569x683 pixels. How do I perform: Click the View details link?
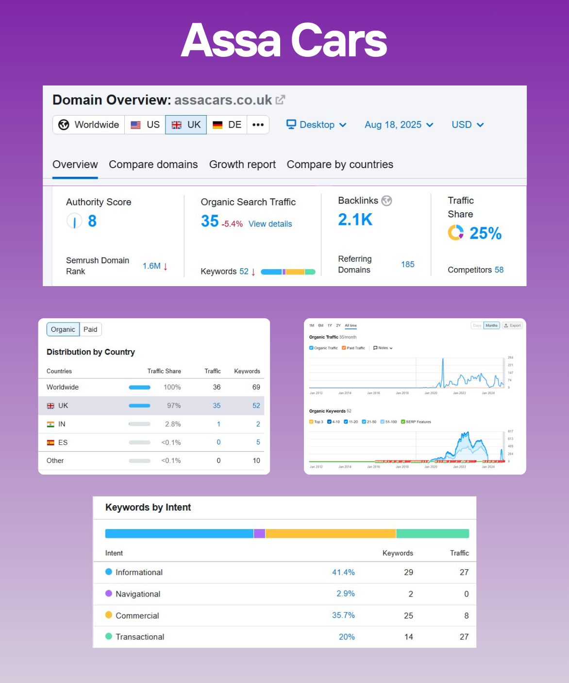pyautogui.click(x=270, y=224)
